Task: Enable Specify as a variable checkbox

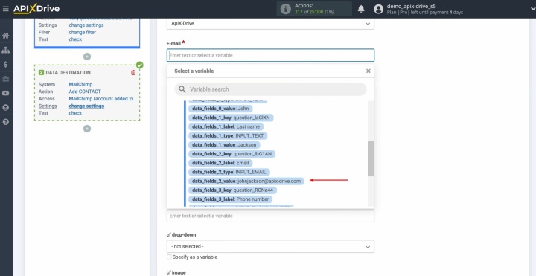Action: [169, 257]
